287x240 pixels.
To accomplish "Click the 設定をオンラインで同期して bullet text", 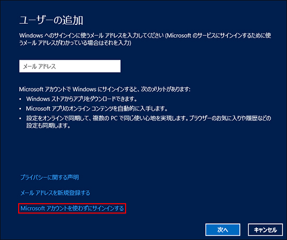I will 148,122.
